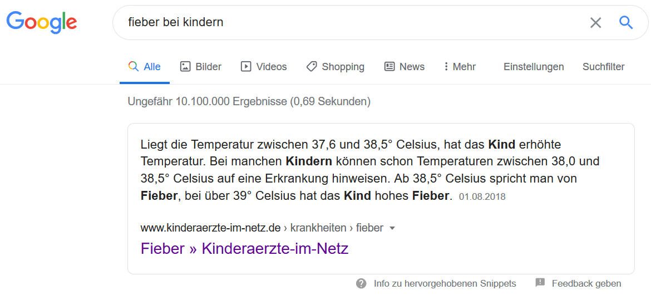Click the Bilder image icon
This screenshot has width=651, height=295.
pyautogui.click(x=185, y=67)
